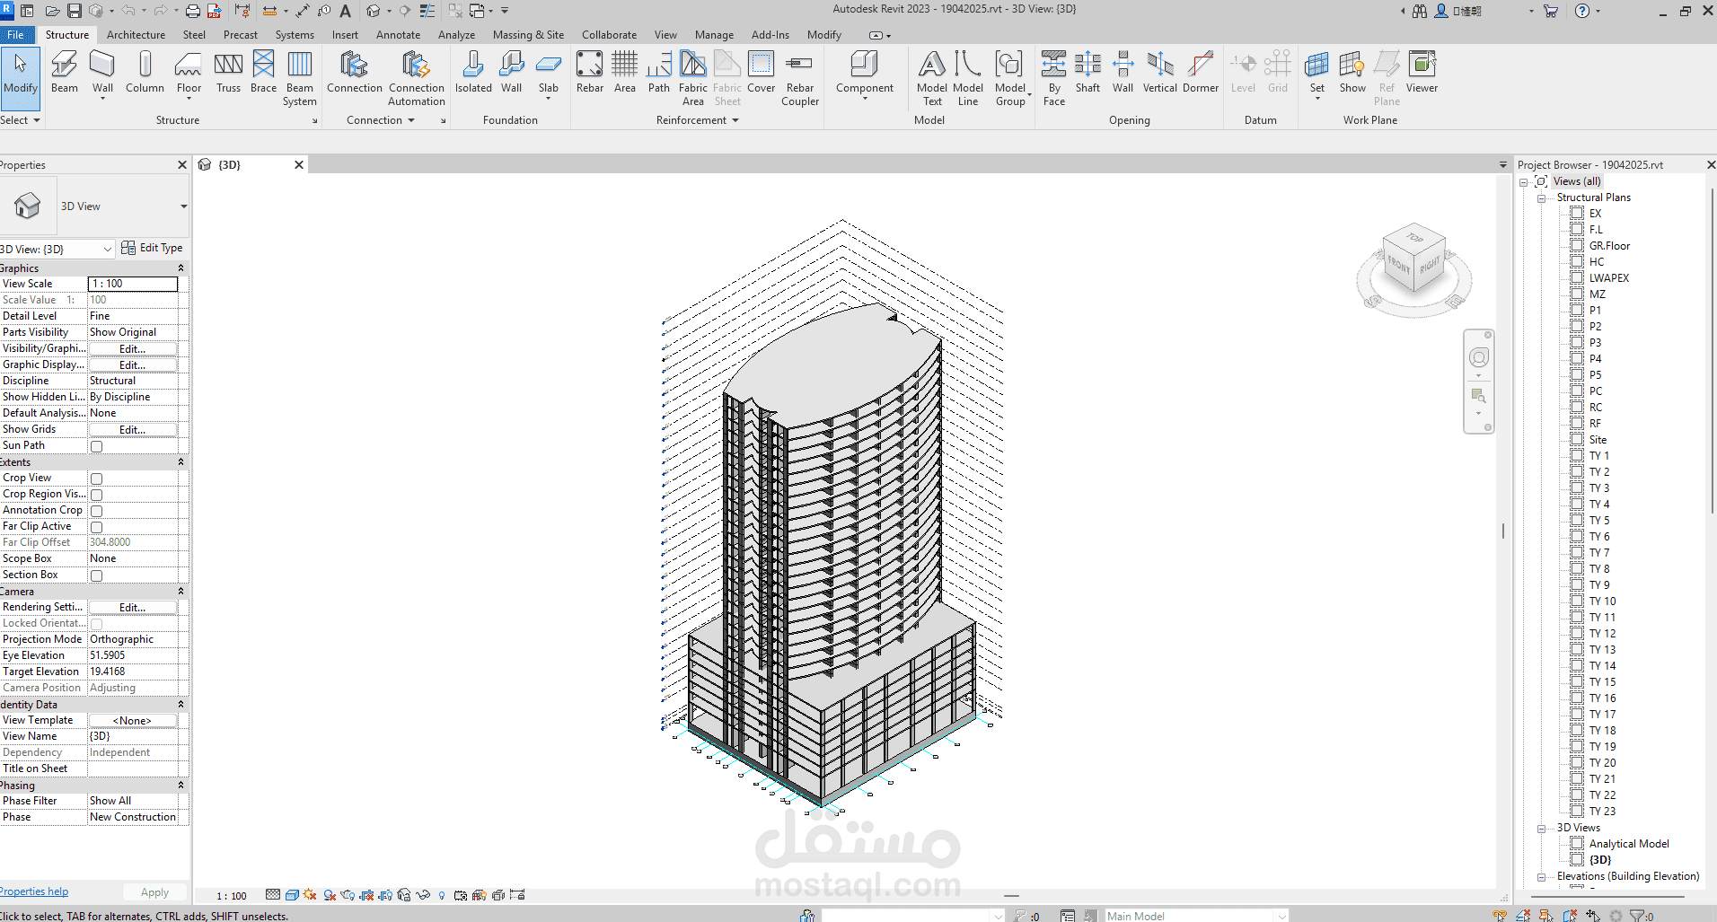Choose the By Face opening tool

[1054, 78]
